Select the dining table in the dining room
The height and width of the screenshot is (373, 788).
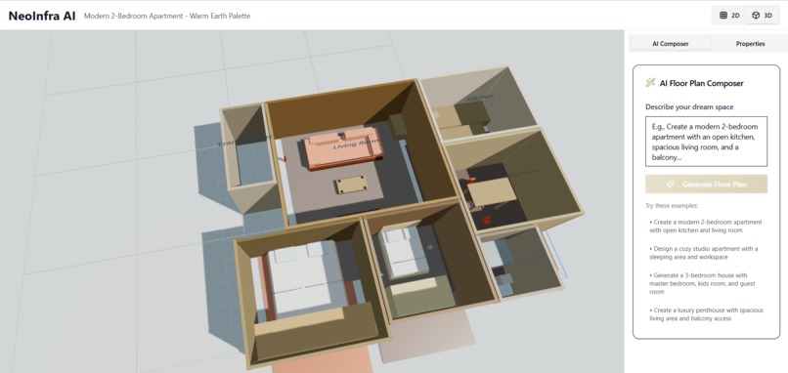coord(492,192)
